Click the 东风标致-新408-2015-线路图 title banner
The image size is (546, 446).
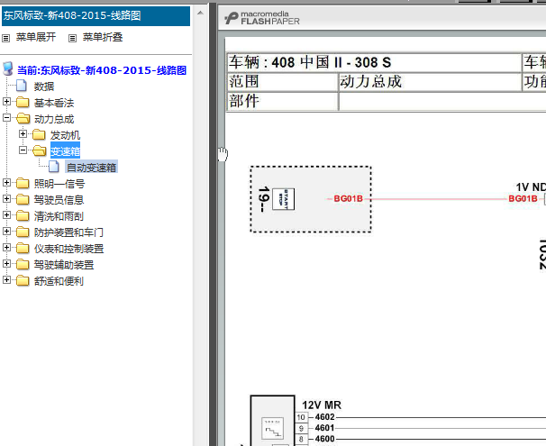pos(96,15)
